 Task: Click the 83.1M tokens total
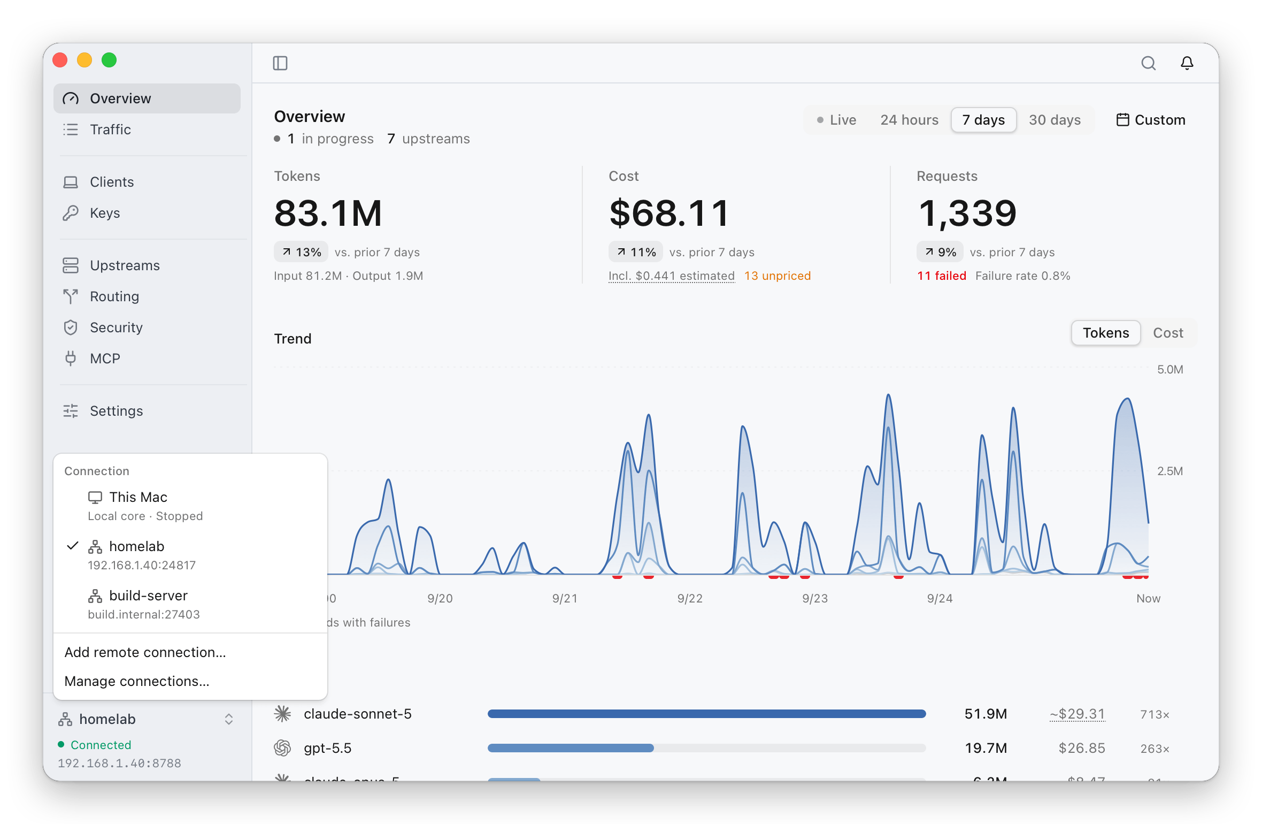(x=328, y=213)
